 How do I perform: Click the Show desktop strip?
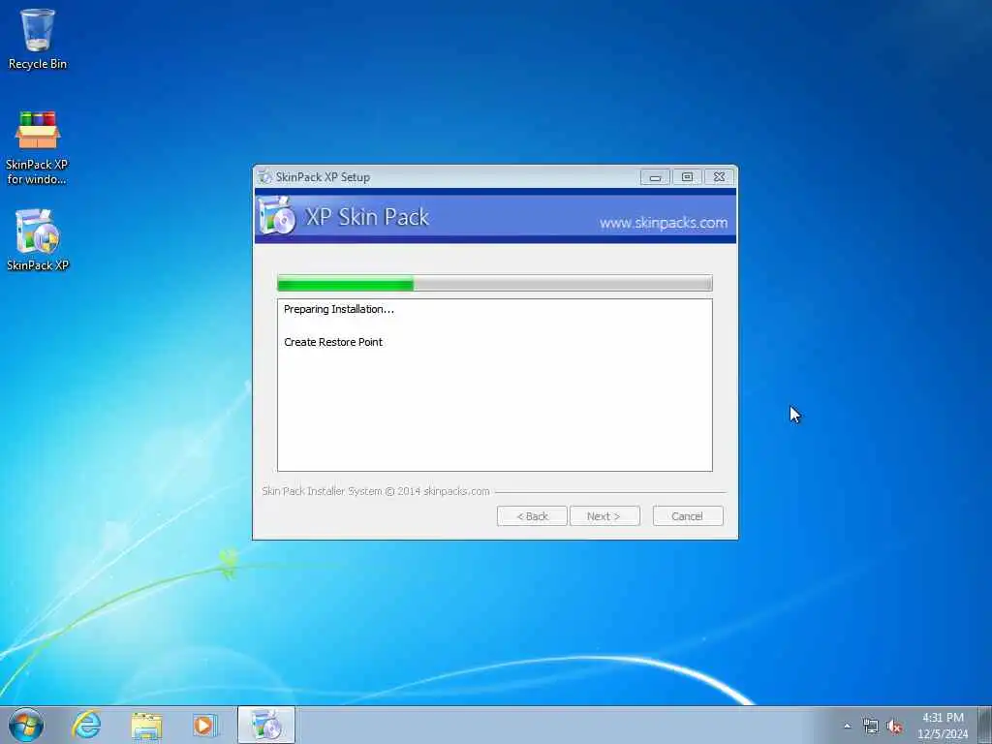coord(985,725)
